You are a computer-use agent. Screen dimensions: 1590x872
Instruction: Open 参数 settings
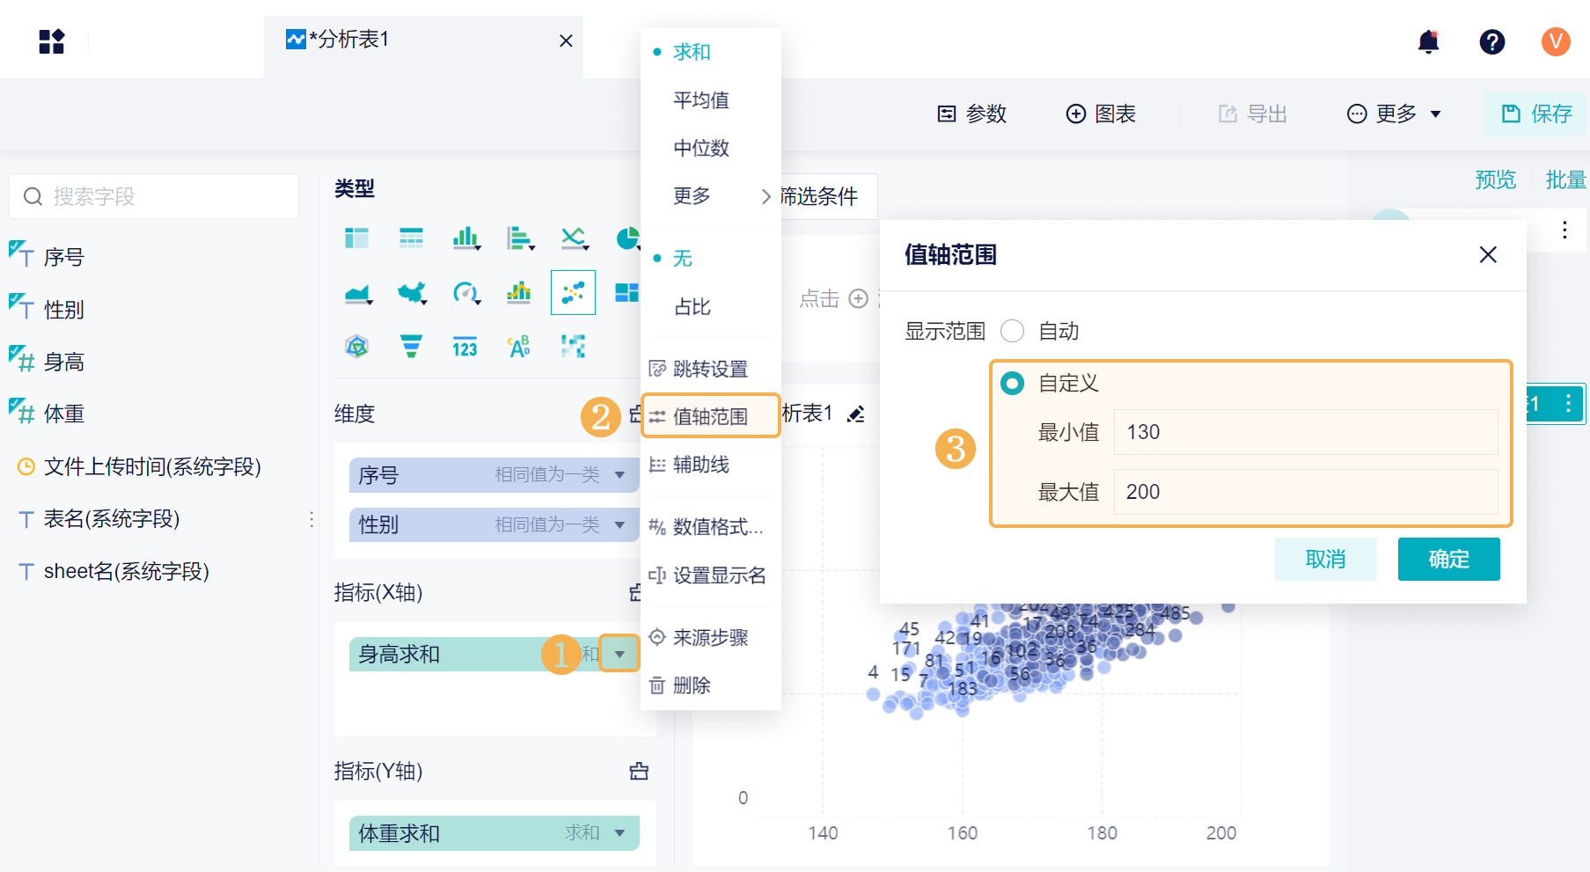pos(972,114)
